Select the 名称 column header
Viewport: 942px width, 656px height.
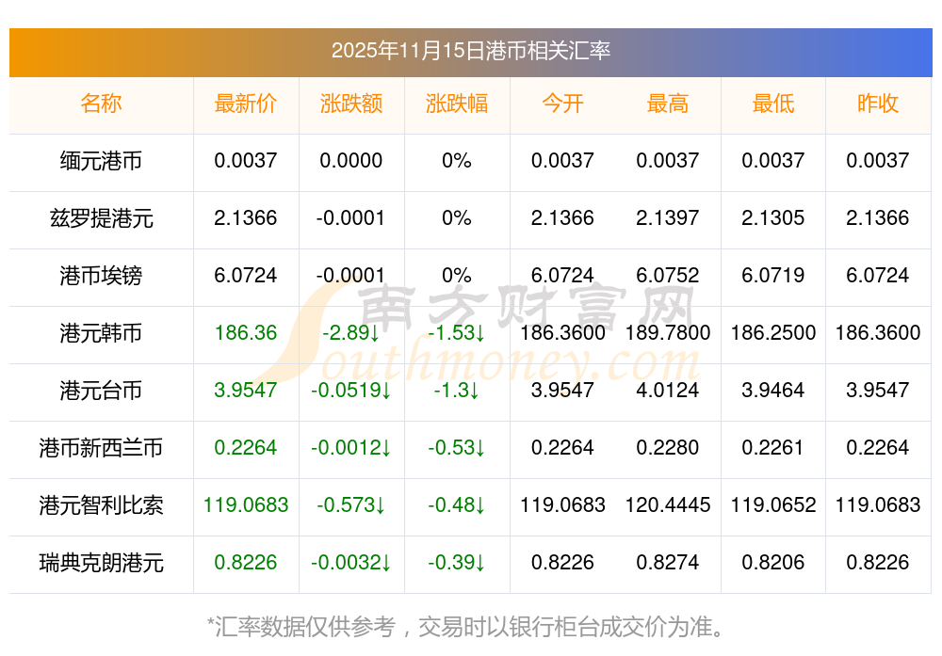pyautogui.click(x=101, y=104)
